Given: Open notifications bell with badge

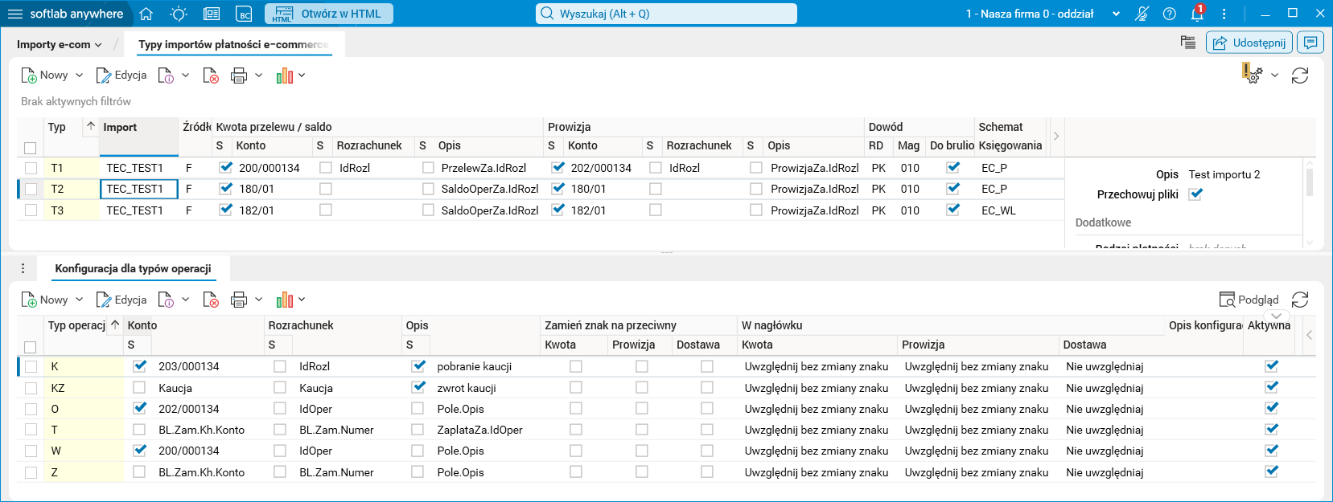Looking at the screenshot, I should click(1198, 14).
